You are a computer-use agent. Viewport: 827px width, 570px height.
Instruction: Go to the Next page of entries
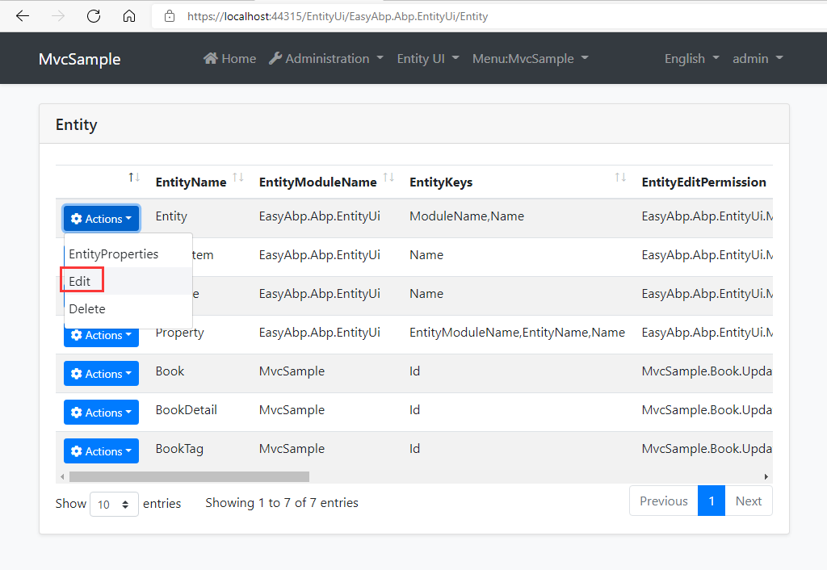[749, 501]
